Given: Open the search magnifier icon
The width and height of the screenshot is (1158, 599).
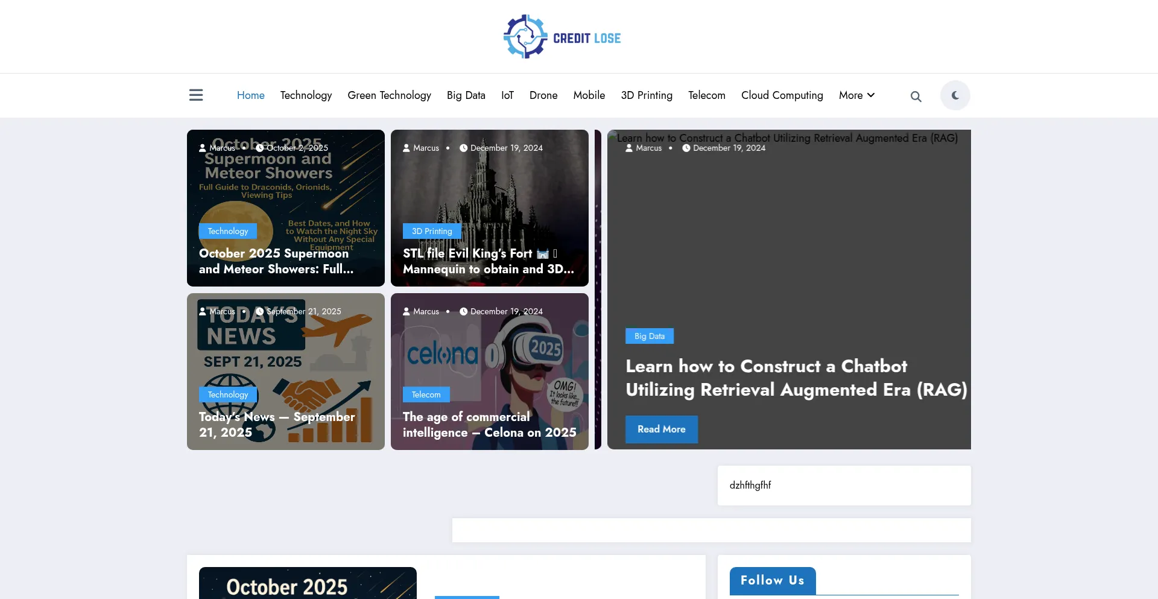Looking at the screenshot, I should [916, 97].
